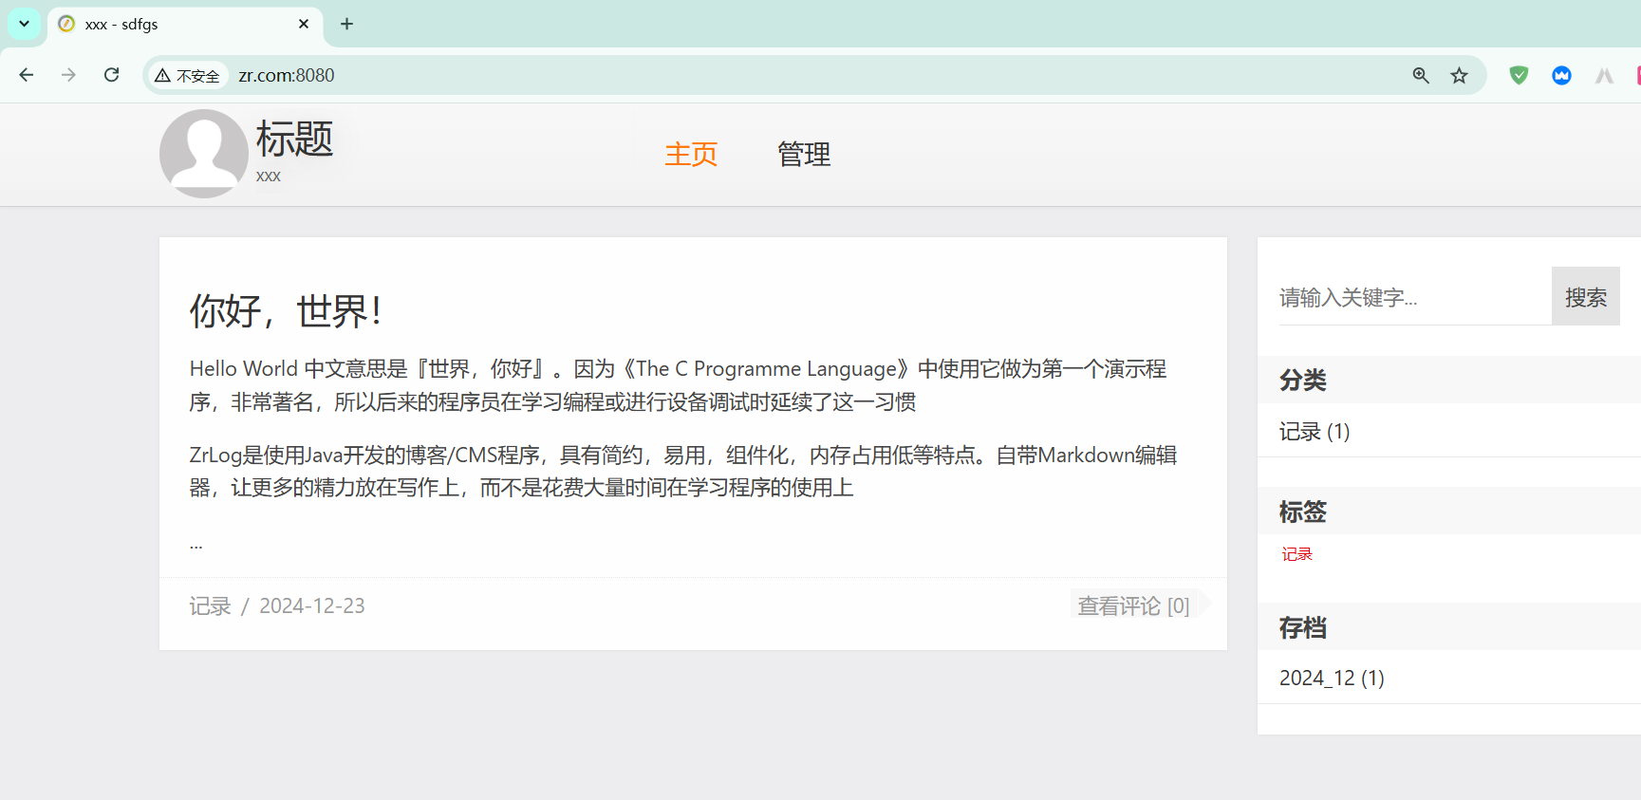Open category 记录 (1) in sidebar

tap(1315, 432)
